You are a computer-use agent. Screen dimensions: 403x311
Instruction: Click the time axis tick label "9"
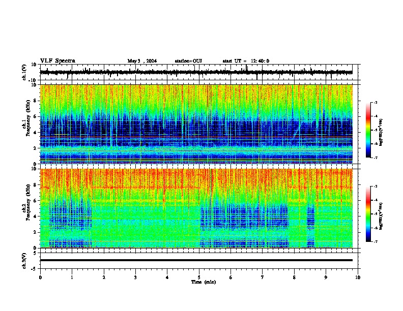tap(326, 277)
